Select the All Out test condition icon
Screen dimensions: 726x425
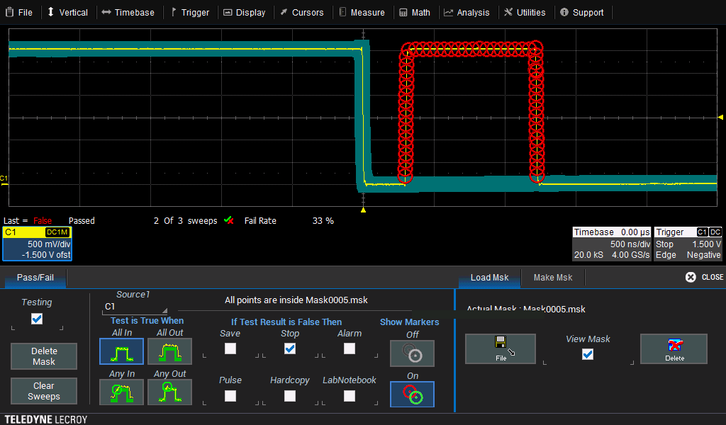tap(169, 351)
